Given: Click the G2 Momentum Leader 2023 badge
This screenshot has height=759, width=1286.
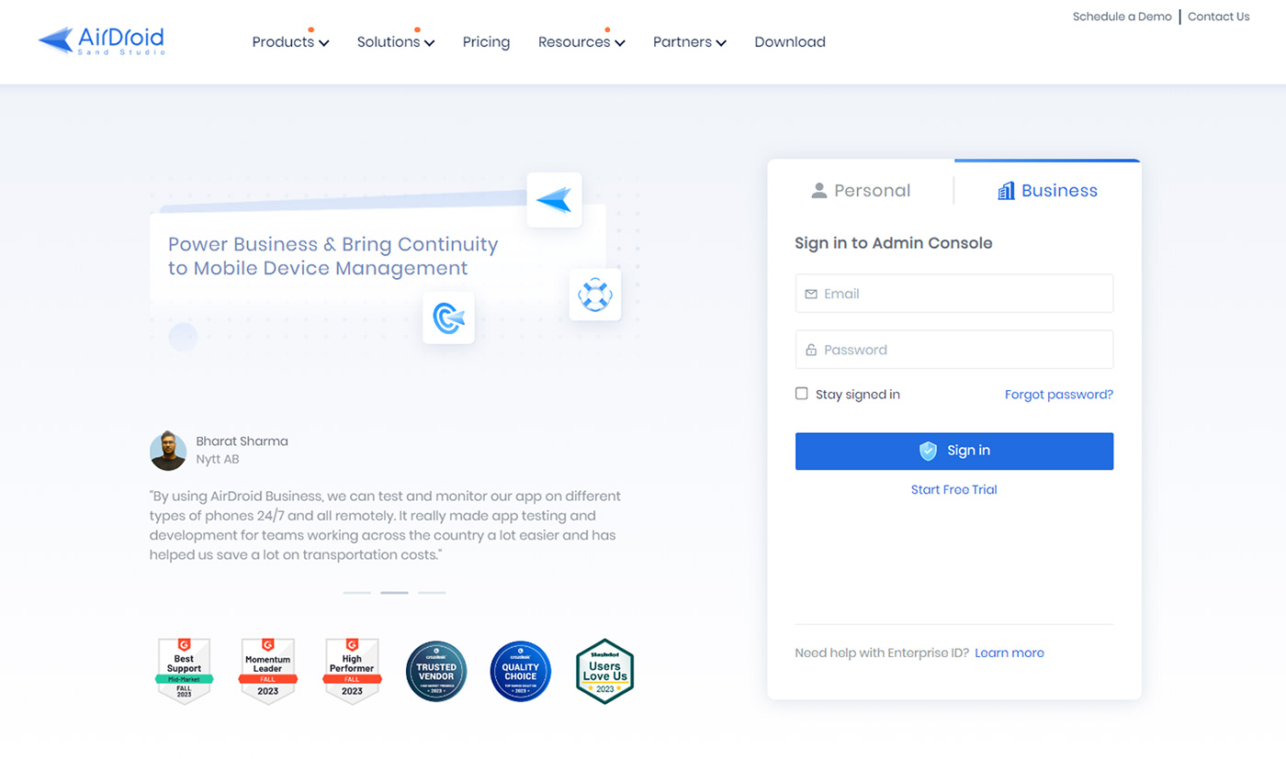Looking at the screenshot, I should pos(267,671).
